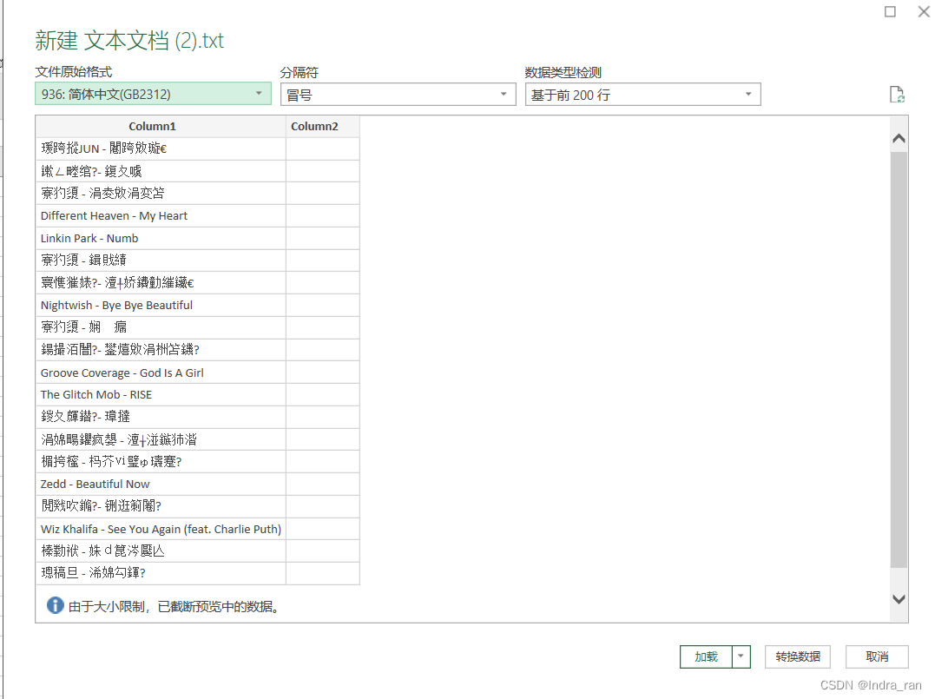Screen dimensions: 935x699
Task: Close the import dialog
Action: [924, 11]
